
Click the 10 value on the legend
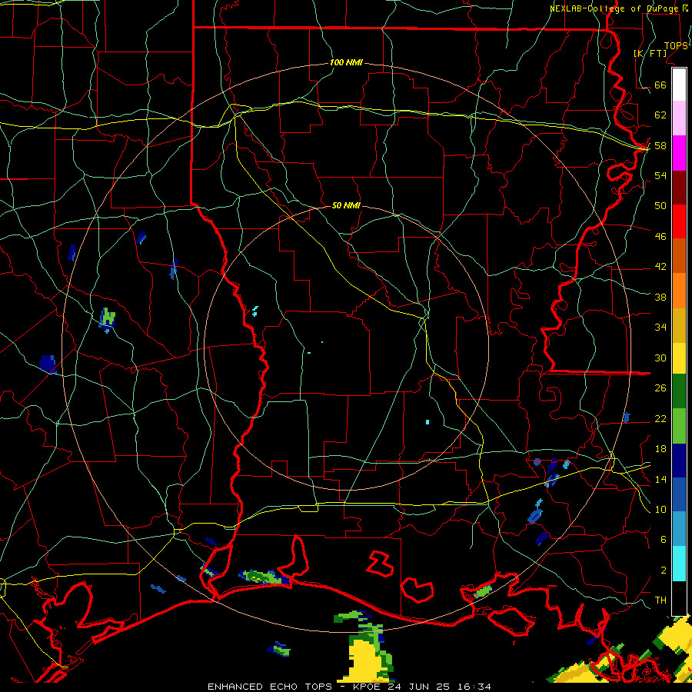tap(660, 510)
